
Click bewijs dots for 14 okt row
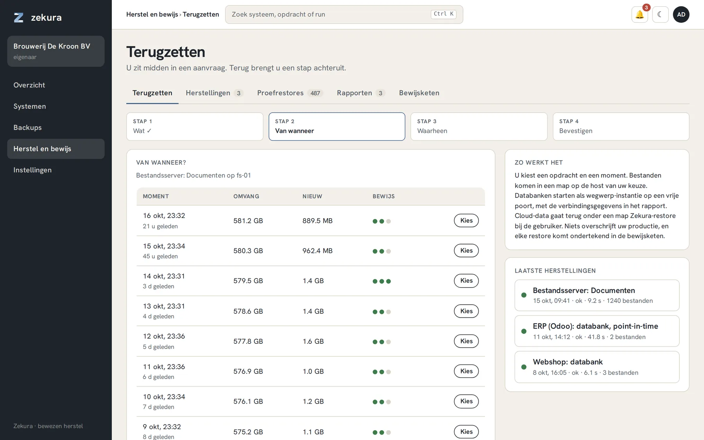click(x=382, y=281)
